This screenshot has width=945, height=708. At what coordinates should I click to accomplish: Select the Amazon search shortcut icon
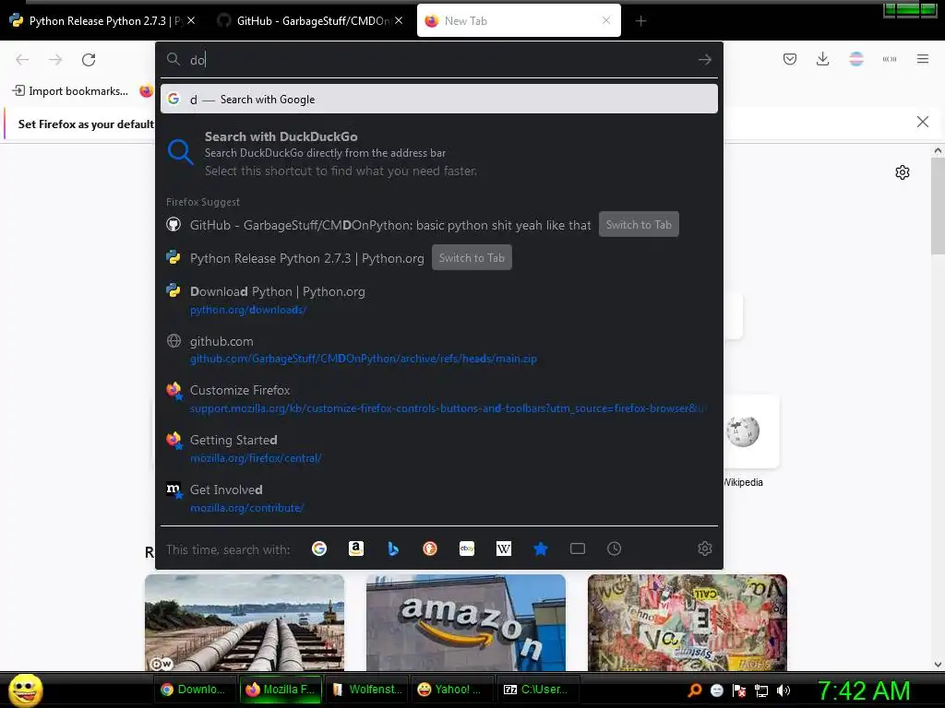coord(356,549)
